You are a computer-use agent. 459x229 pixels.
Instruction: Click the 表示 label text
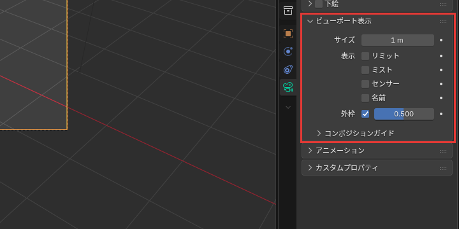(x=348, y=56)
